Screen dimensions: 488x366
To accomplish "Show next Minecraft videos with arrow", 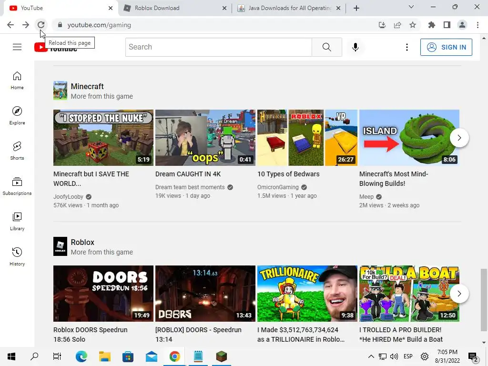I will pyautogui.click(x=459, y=138).
